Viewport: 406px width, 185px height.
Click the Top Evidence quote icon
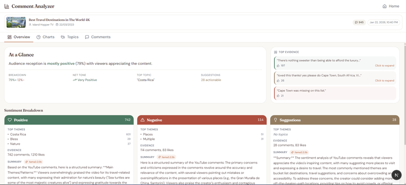click(x=276, y=52)
